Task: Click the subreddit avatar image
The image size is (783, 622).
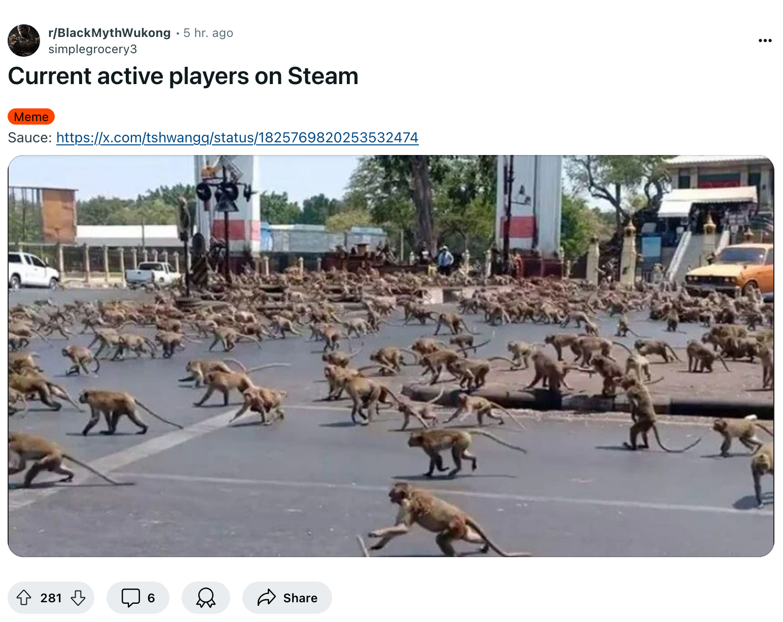Action: tap(24, 41)
